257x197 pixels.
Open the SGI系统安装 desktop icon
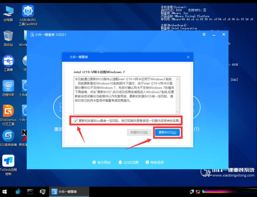[x=8, y=138]
